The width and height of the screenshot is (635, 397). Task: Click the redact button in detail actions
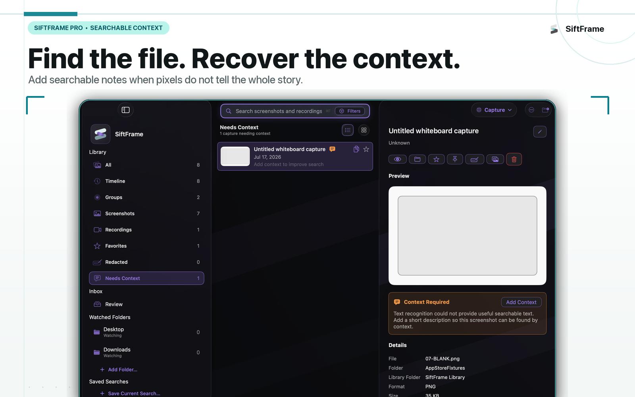click(474, 159)
